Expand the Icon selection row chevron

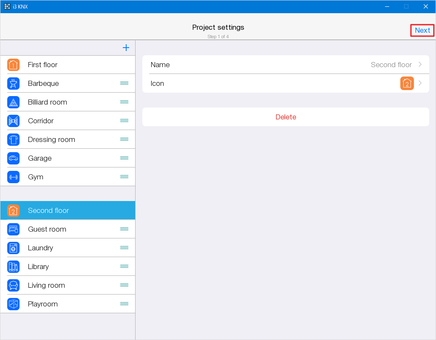click(x=420, y=83)
